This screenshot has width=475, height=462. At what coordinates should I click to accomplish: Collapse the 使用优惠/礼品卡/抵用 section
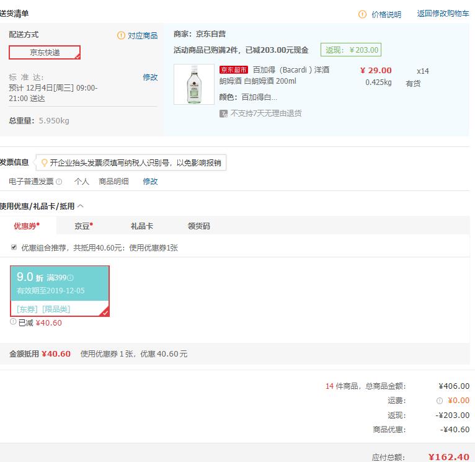click(x=81, y=207)
